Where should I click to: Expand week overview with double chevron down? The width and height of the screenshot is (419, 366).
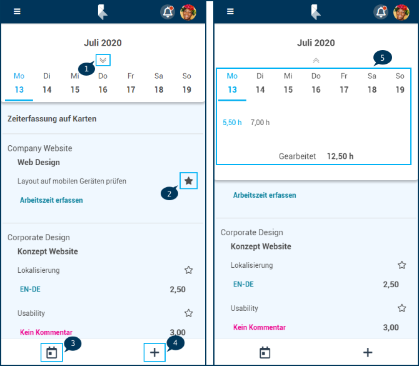(103, 60)
